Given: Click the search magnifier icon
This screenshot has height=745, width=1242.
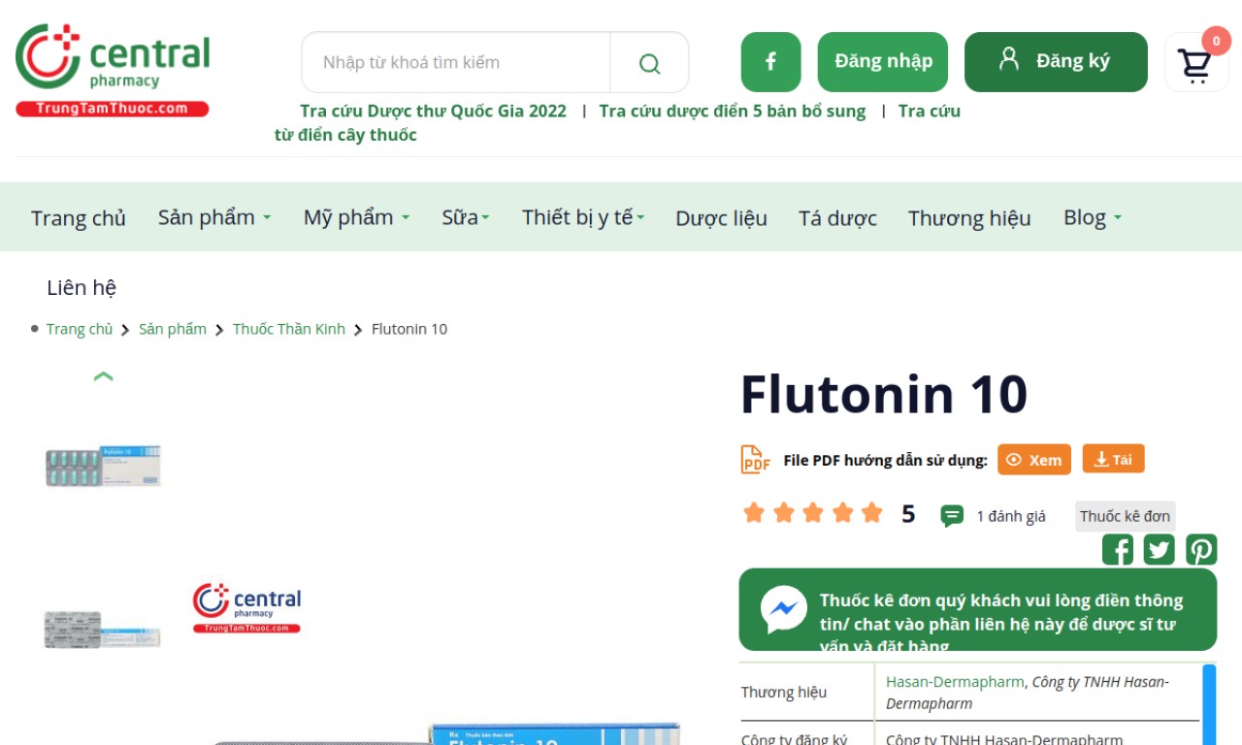Looking at the screenshot, I should pyautogui.click(x=649, y=63).
